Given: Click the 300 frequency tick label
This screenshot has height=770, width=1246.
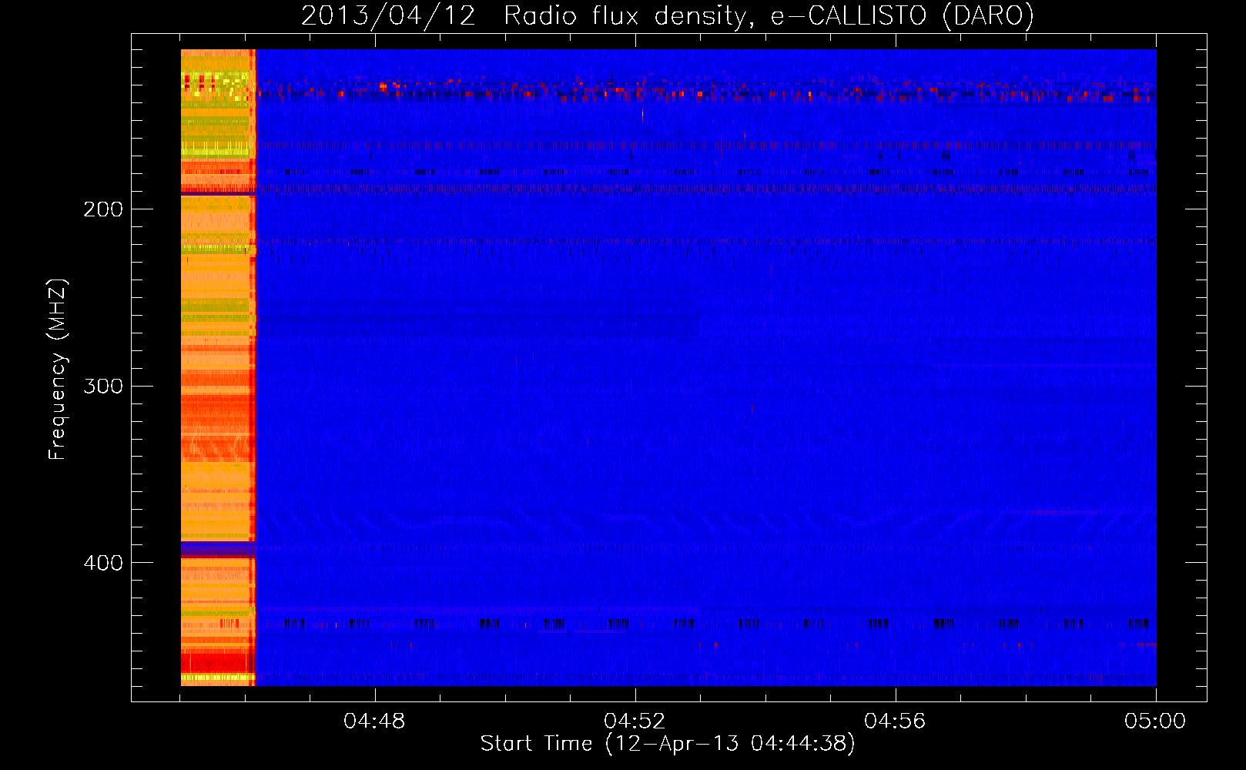Looking at the screenshot, I should [103, 386].
